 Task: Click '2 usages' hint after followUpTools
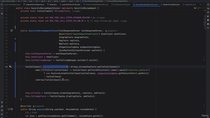pyautogui.click(x=76, y=11)
